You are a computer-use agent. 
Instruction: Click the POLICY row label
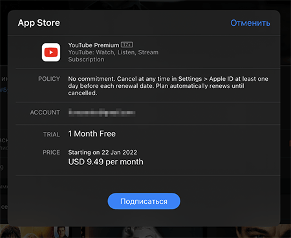(x=49, y=79)
